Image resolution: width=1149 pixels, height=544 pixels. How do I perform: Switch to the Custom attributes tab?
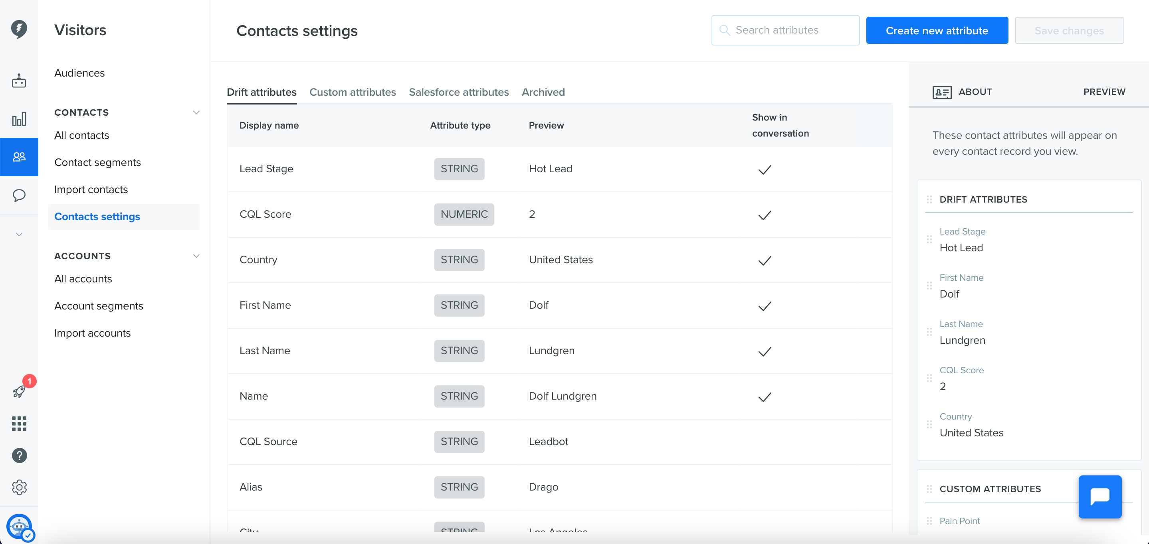[353, 92]
